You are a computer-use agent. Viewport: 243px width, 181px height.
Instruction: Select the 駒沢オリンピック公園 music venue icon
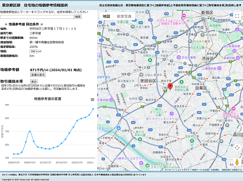(172, 114)
